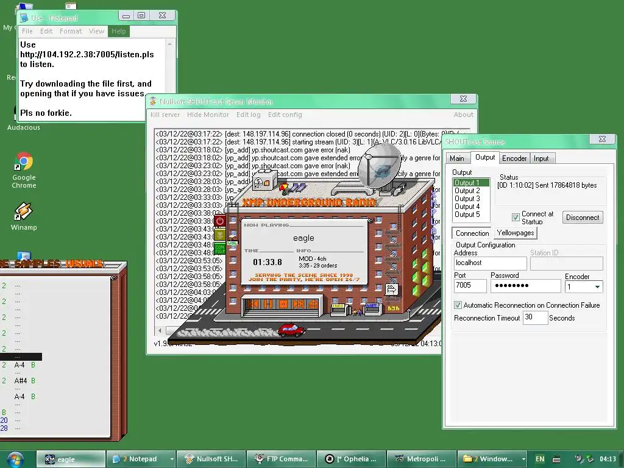The height and width of the screenshot is (468, 624).
Task: Click the EN language indicator in the tray
Action: point(540,459)
